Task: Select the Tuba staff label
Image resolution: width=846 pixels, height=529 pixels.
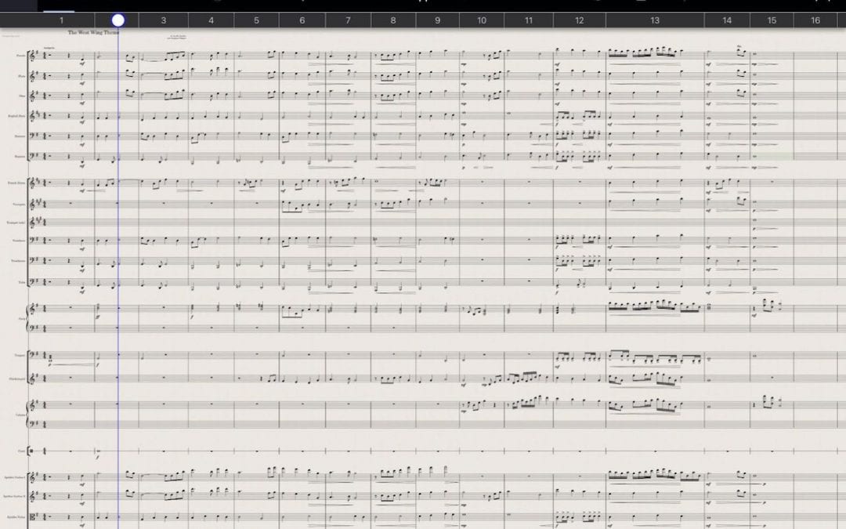Action: tap(22, 282)
